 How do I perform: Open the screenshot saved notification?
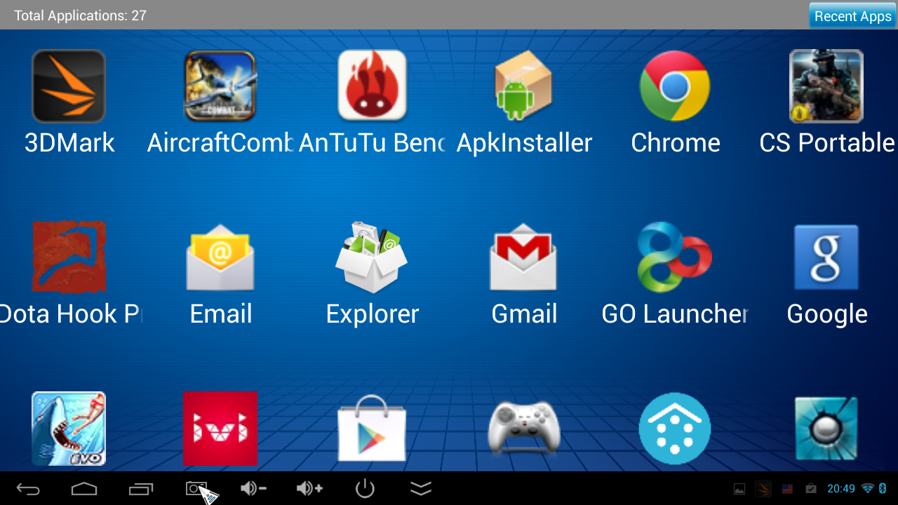click(739, 489)
